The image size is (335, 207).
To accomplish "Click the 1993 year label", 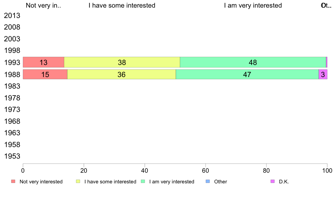I will [x=12, y=62].
